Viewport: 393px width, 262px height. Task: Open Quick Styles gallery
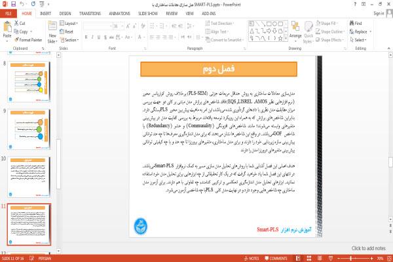tap(308, 32)
